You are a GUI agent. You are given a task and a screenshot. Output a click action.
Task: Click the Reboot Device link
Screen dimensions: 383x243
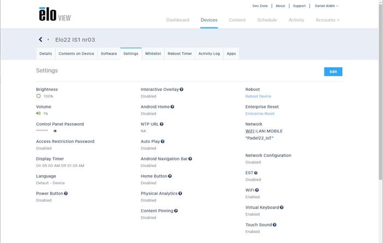click(x=258, y=96)
